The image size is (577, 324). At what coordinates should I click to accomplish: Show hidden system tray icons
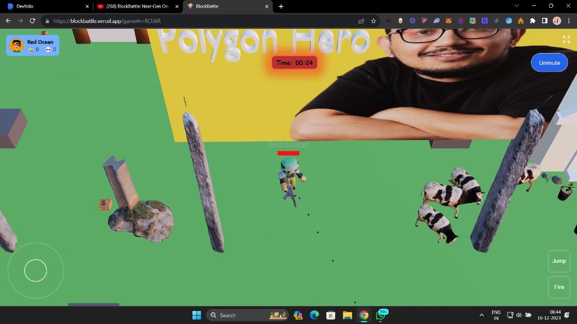click(481, 315)
